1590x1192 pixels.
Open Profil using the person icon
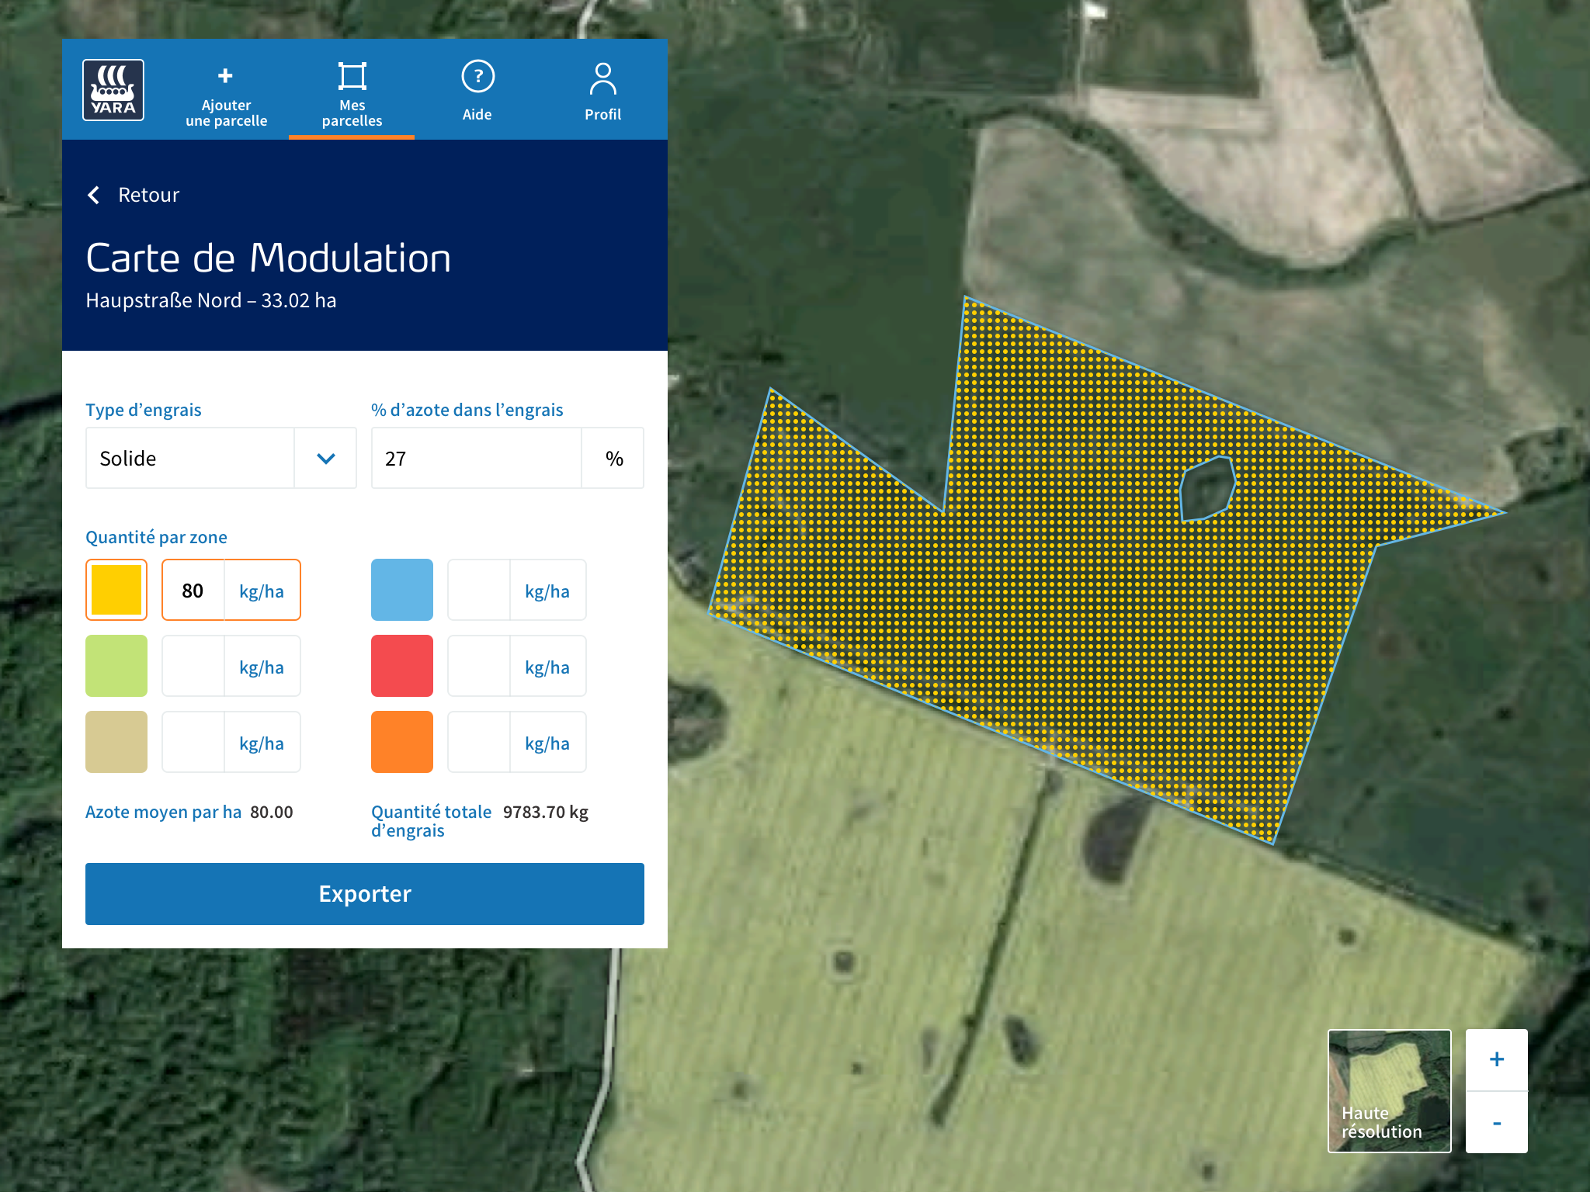tap(603, 75)
